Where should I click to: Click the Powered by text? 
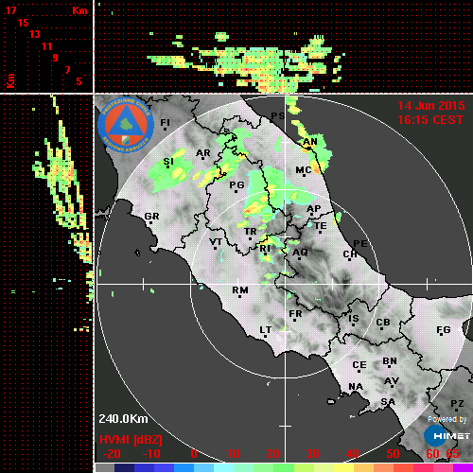[447, 419]
